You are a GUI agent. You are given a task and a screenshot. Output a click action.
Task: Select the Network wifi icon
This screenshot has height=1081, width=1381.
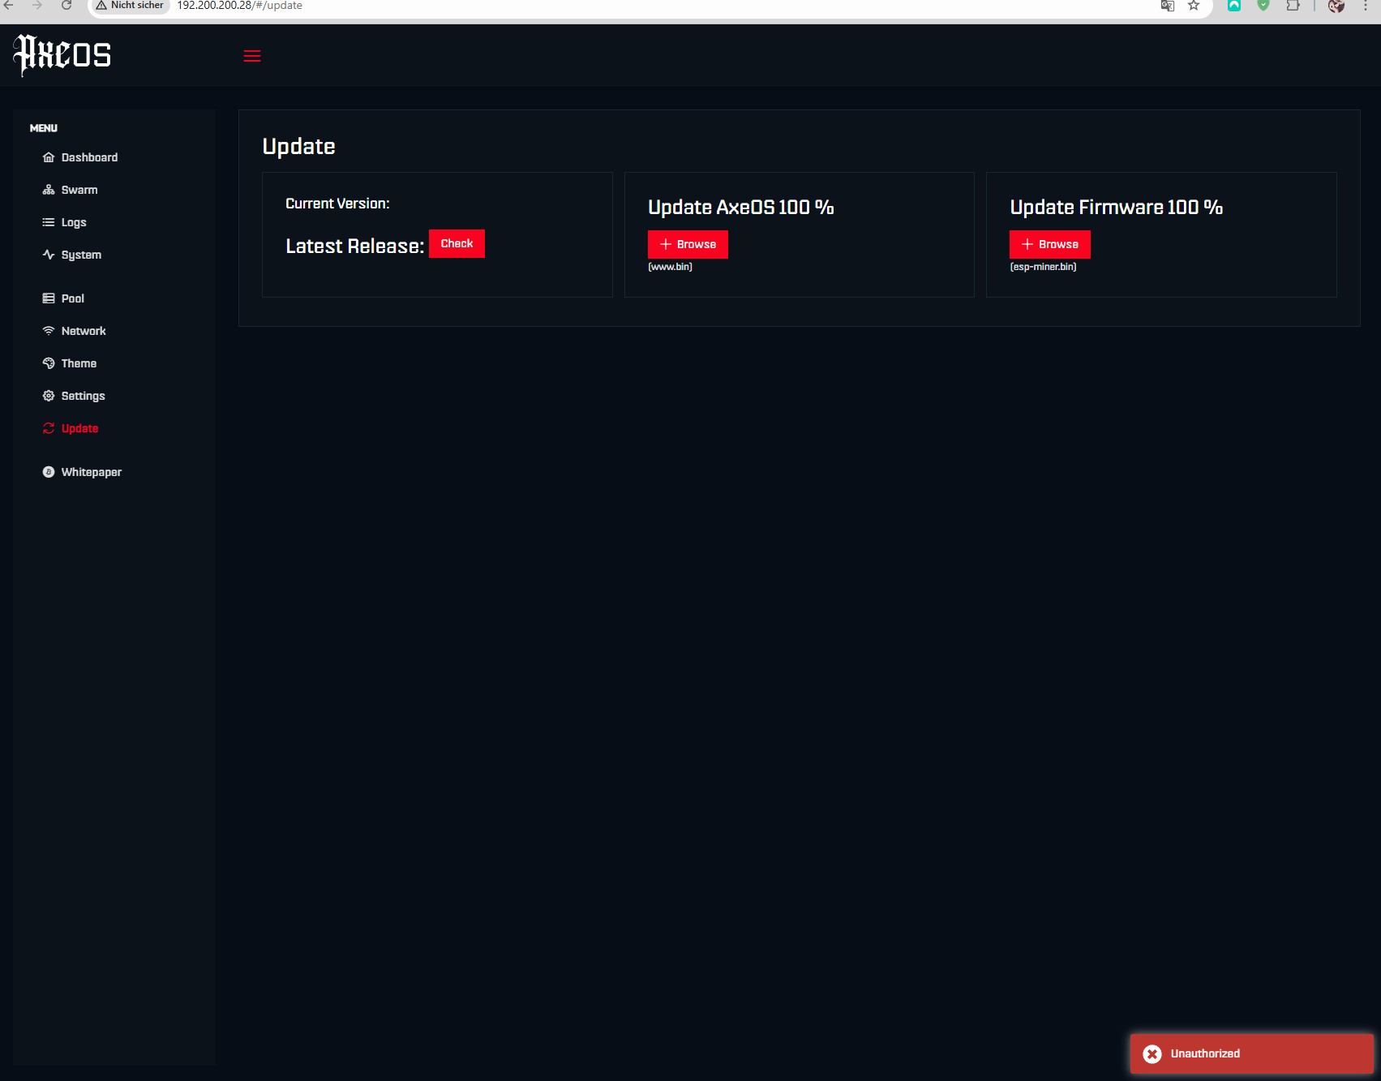coord(48,330)
